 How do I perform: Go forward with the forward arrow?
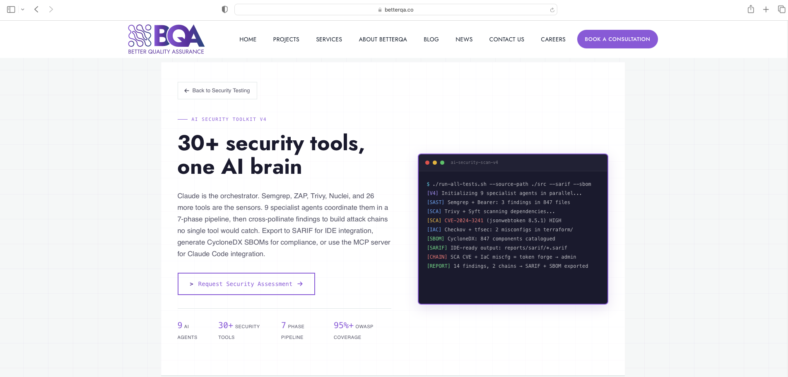pyautogui.click(x=51, y=9)
